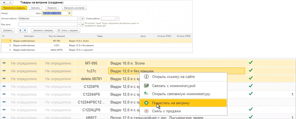Click the minus icon of MT-095 row
Viewport: 296px width, 119px height.
[4, 63]
